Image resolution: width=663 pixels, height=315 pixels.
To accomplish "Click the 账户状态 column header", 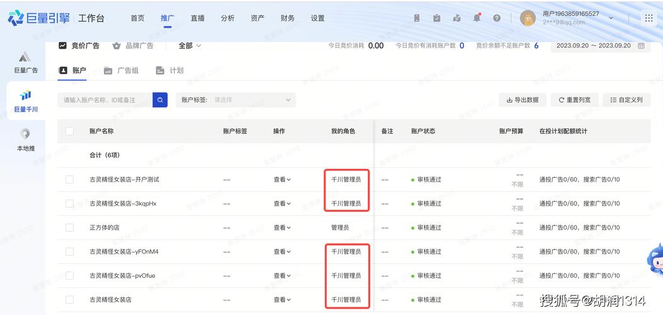I will click(423, 131).
